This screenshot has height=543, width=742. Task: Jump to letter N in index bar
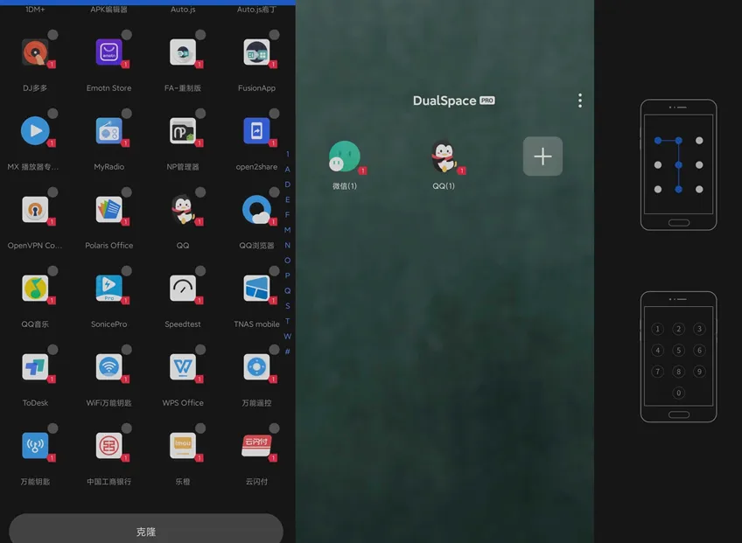click(x=287, y=245)
